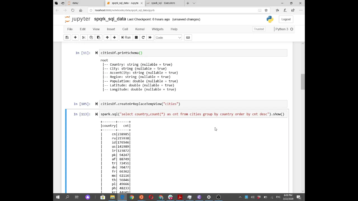Click run marker beside In [11] cell
Viewport: 358px width, 201px height.
(x=96, y=53)
